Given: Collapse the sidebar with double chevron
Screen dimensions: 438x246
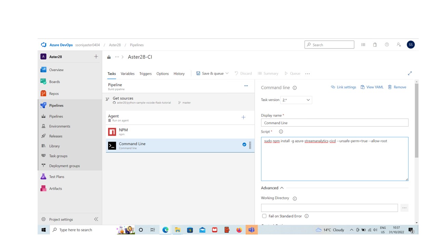Looking at the screenshot, I should tap(96, 219).
